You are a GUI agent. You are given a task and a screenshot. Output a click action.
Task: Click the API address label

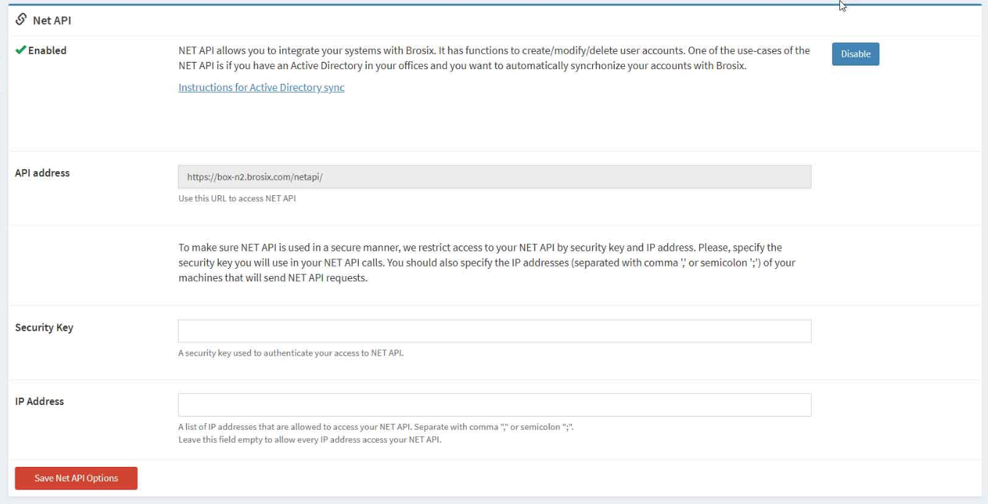pos(42,173)
